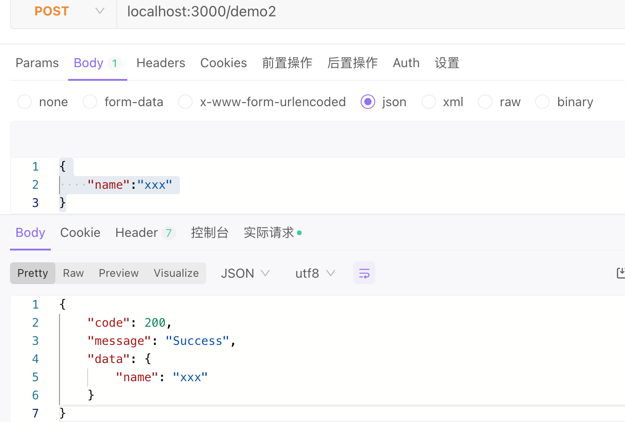Show the Raw response view
Screen dimensions: 625x422
[73, 273]
